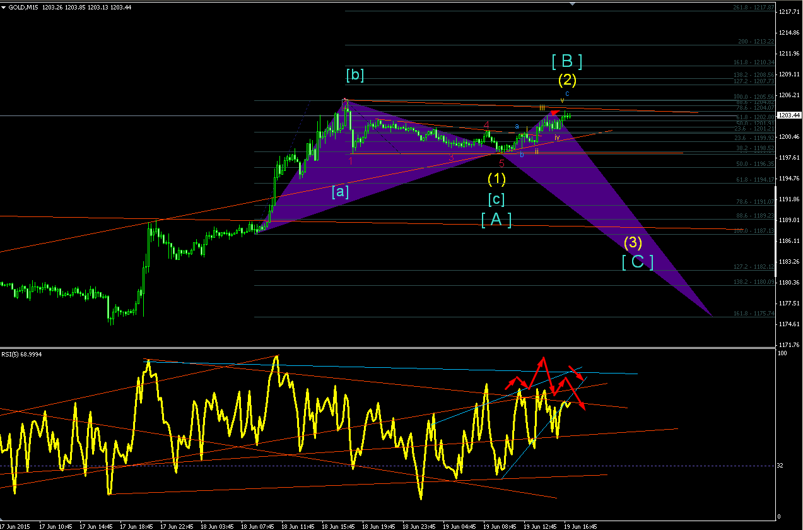Select the red wave number 5 label
This screenshot has height=530, width=803.
click(x=501, y=163)
